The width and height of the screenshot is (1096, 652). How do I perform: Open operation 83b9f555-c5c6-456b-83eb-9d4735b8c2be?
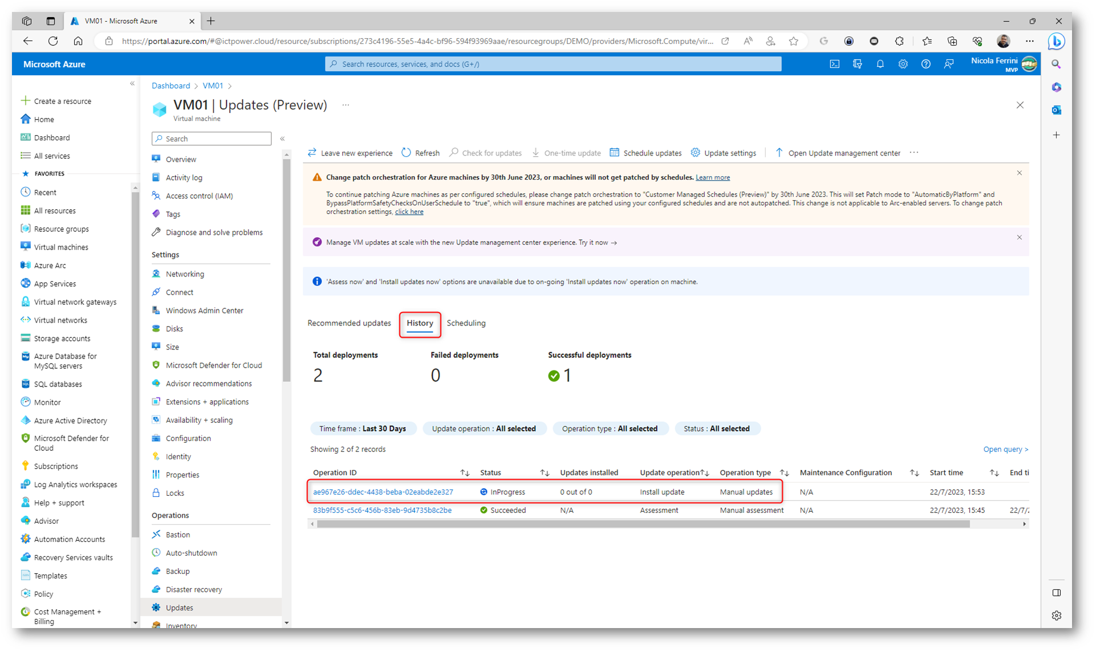pyautogui.click(x=382, y=510)
